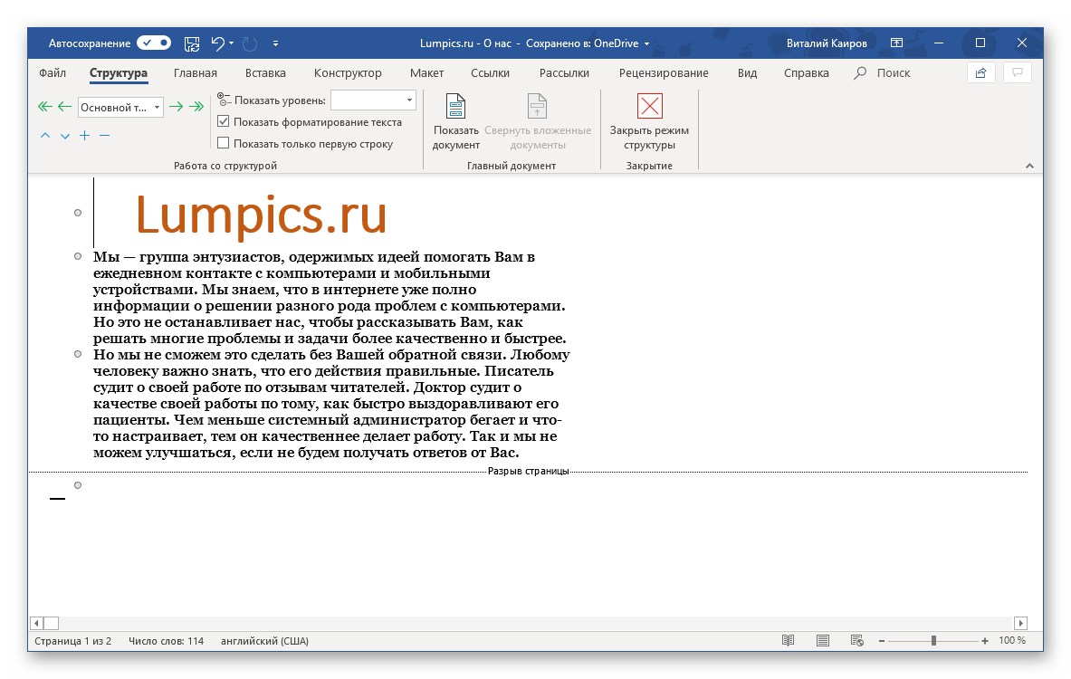Click Закрыть режим структуры button
1071x679 pixels.
(x=649, y=122)
